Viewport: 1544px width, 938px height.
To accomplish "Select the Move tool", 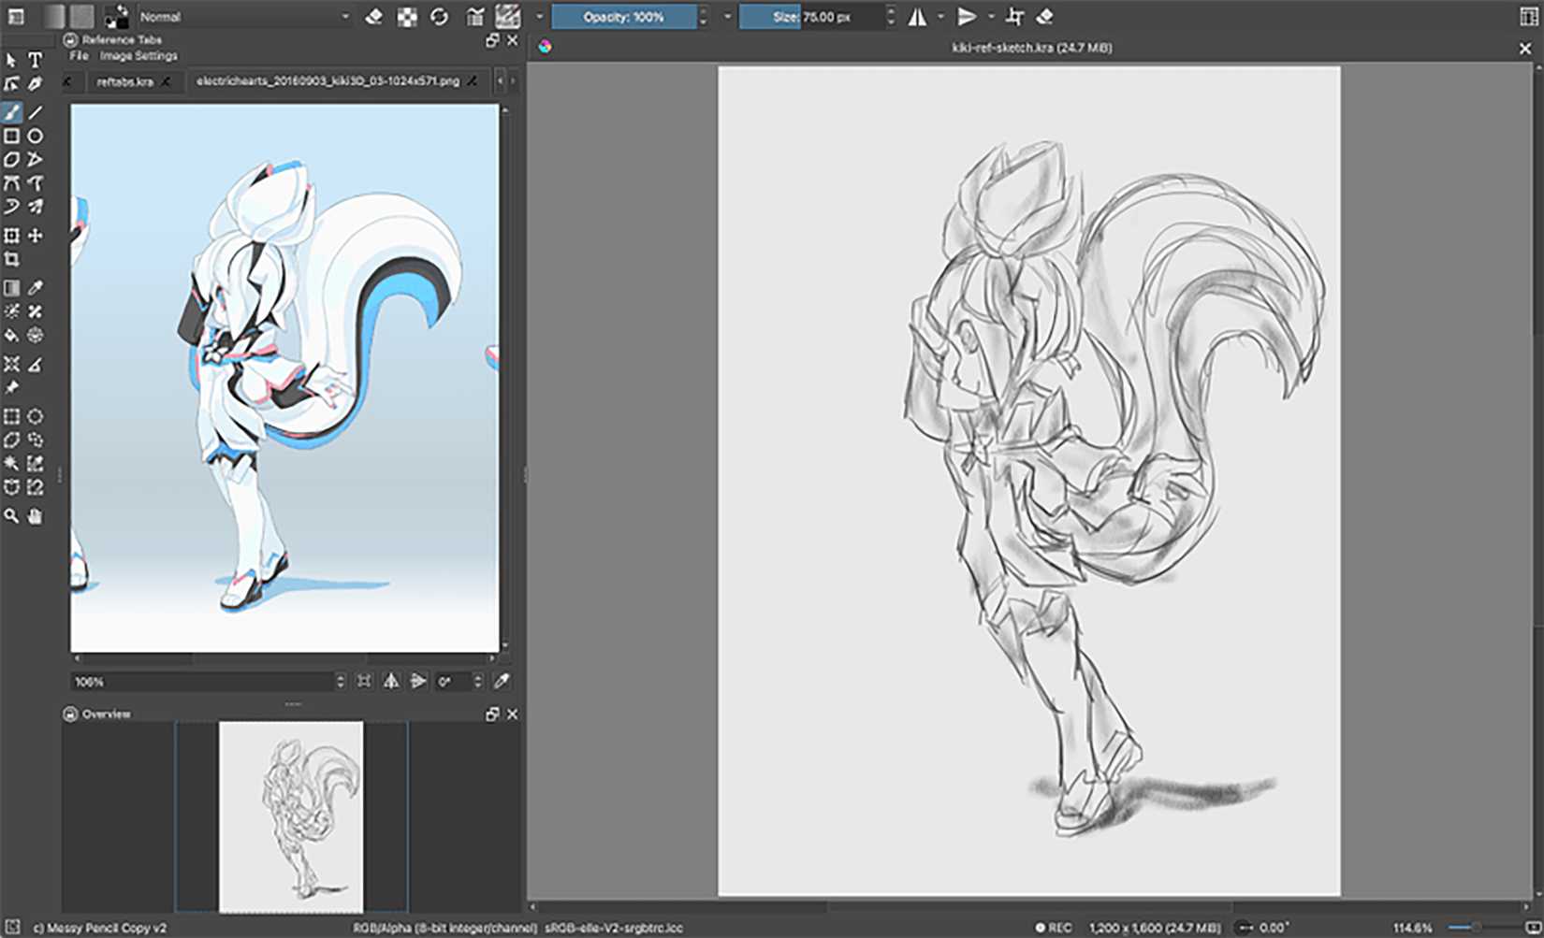I will click(x=36, y=237).
